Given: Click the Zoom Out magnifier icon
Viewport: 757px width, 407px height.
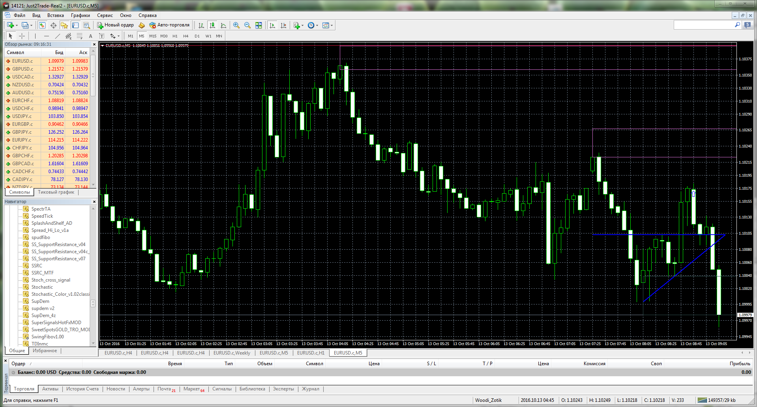Looking at the screenshot, I should click(247, 25).
